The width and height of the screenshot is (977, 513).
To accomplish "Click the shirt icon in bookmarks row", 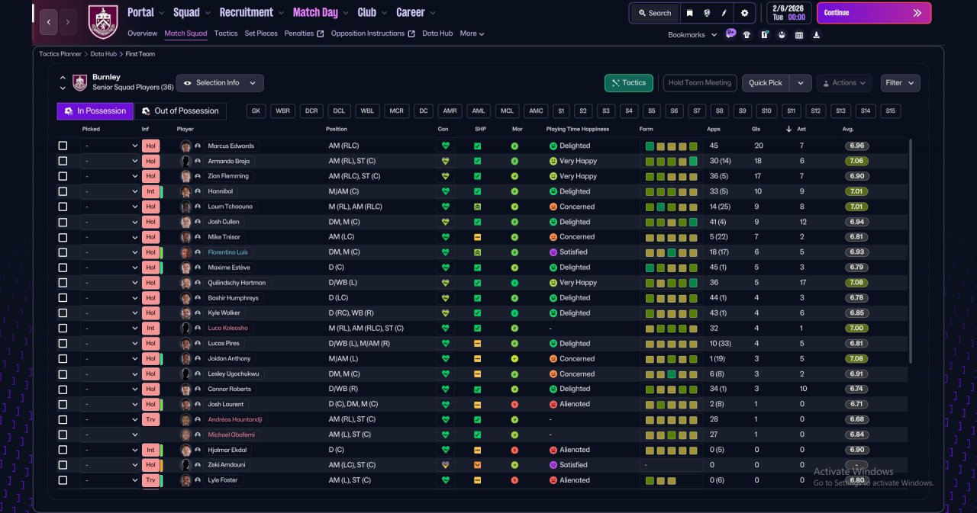I will coord(746,34).
